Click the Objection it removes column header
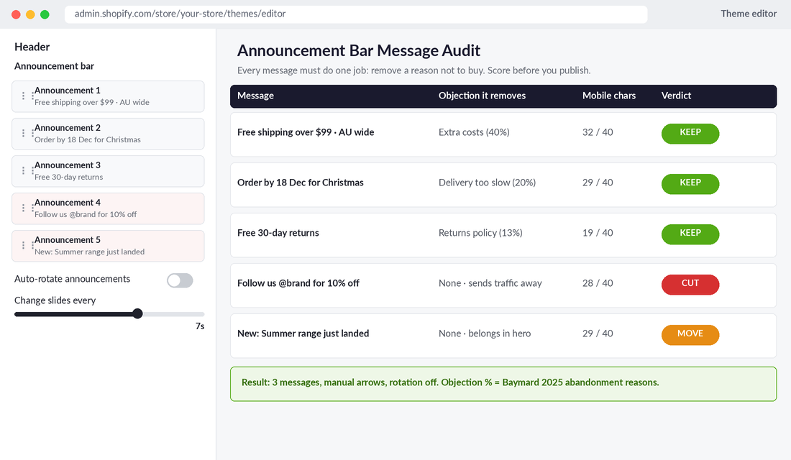Screen dimensions: 791x460 [482, 96]
